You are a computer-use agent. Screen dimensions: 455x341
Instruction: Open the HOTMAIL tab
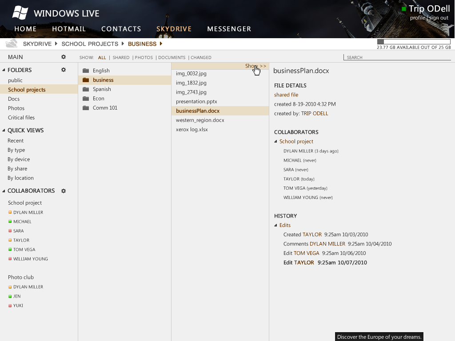tap(69, 29)
